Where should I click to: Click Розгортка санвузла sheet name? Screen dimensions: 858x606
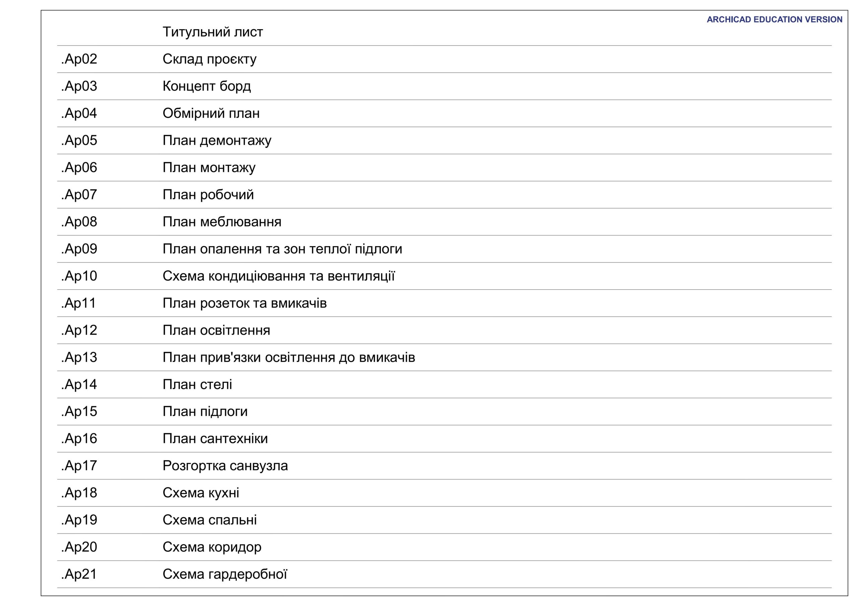coord(225,466)
